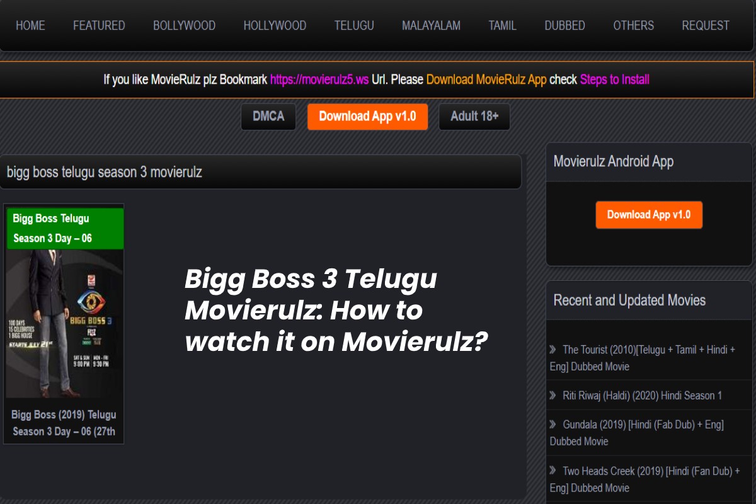Open the DUBBED category

[564, 26]
